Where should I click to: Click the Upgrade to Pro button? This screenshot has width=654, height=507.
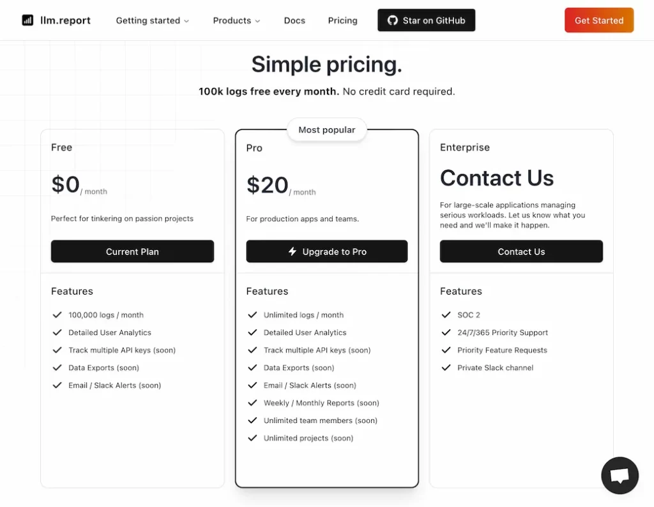click(x=327, y=251)
